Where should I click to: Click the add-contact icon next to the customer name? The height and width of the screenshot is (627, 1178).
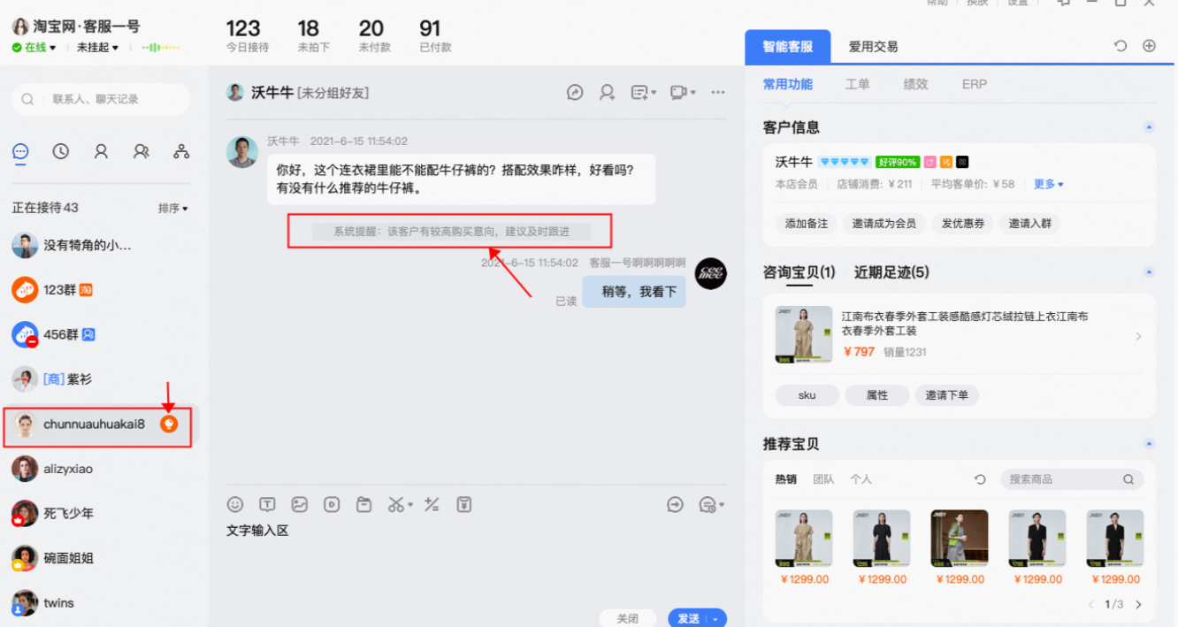tap(607, 92)
